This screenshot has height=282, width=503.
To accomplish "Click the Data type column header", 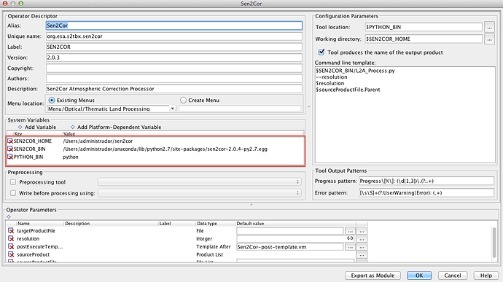I will coord(215,224).
